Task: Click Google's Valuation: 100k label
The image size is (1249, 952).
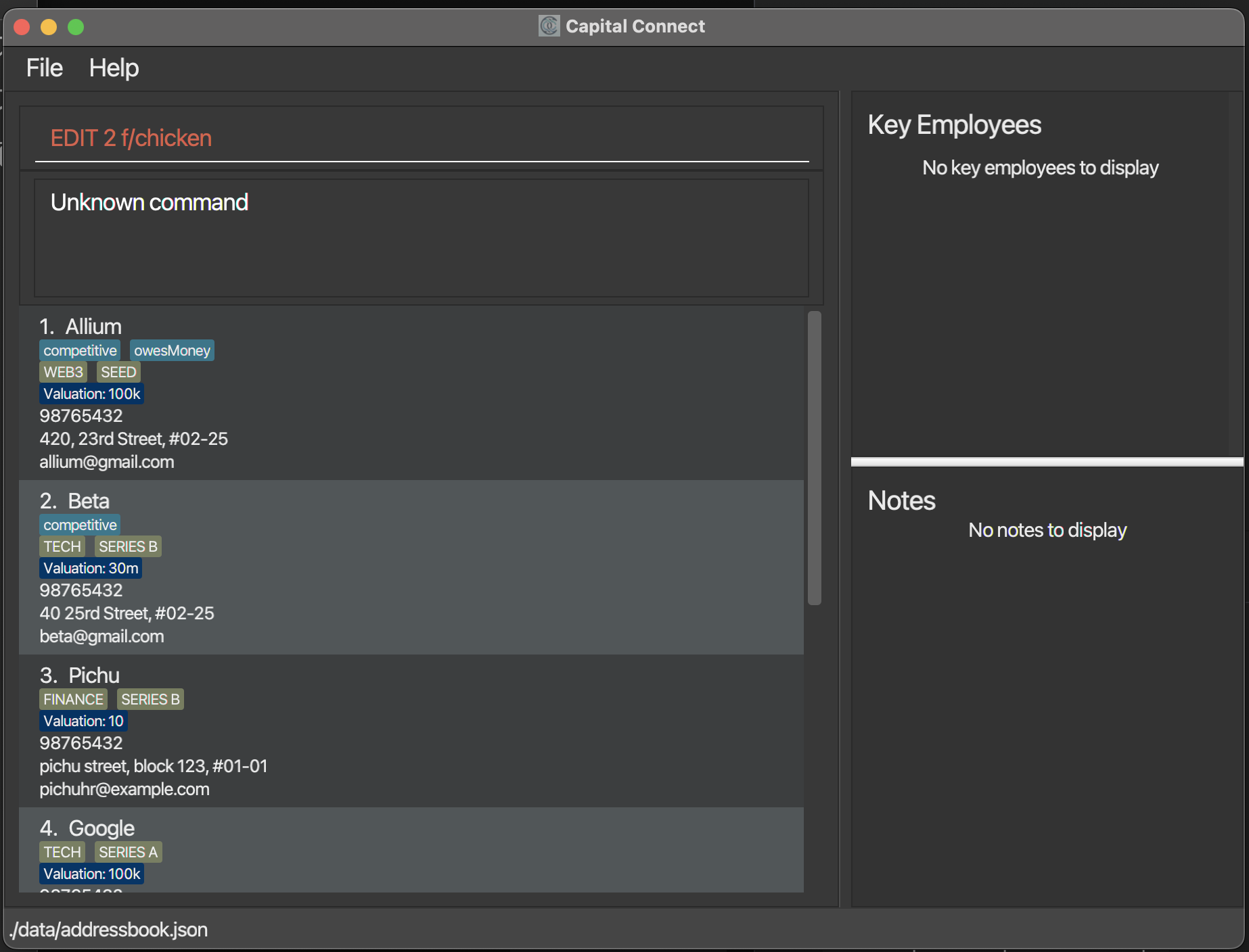Action: [x=91, y=874]
